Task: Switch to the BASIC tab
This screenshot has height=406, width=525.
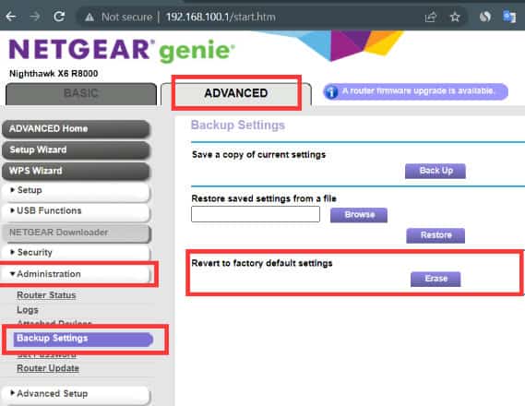Action: tap(80, 93)
